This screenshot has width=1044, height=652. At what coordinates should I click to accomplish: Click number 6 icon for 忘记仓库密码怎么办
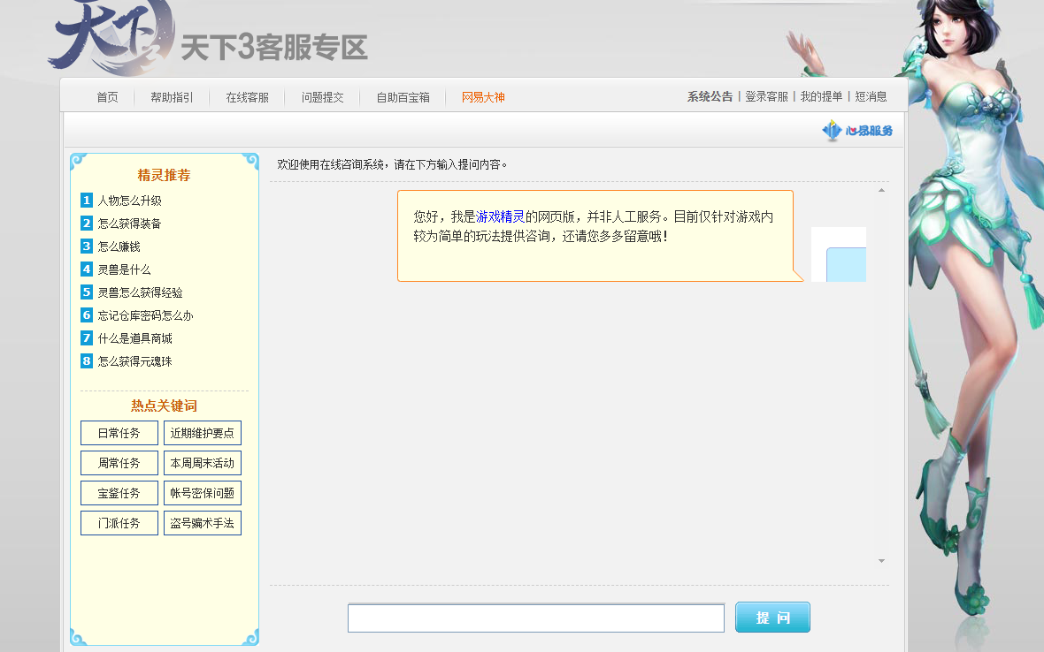87,315
